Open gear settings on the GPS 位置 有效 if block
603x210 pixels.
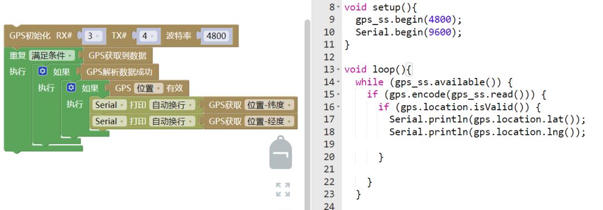71,88
